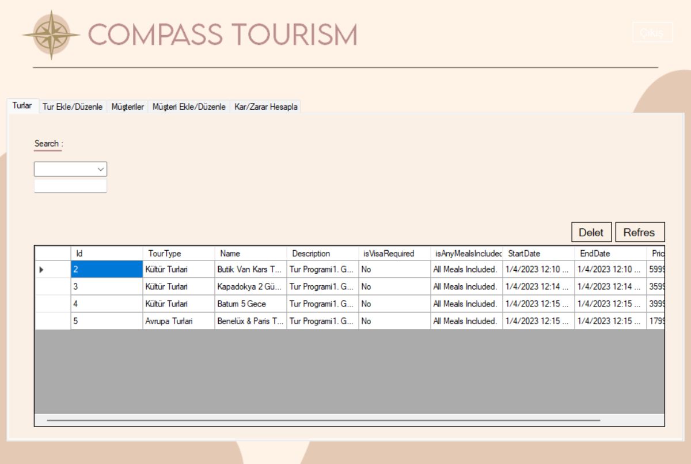Select the Avrupa Turlari tour type cell
The image size is (691, 464).
179,321
